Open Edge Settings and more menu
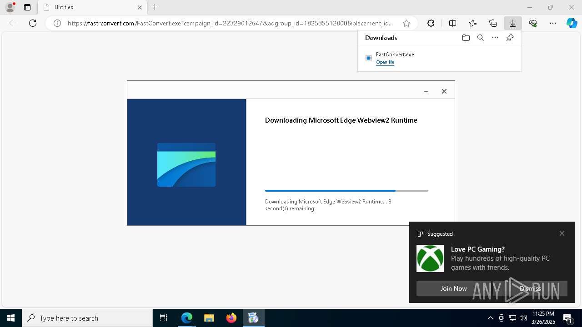 click(x=553, y=23)
